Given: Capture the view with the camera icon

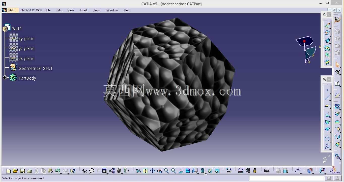Looking at the screenshot, I should point(267,171).
